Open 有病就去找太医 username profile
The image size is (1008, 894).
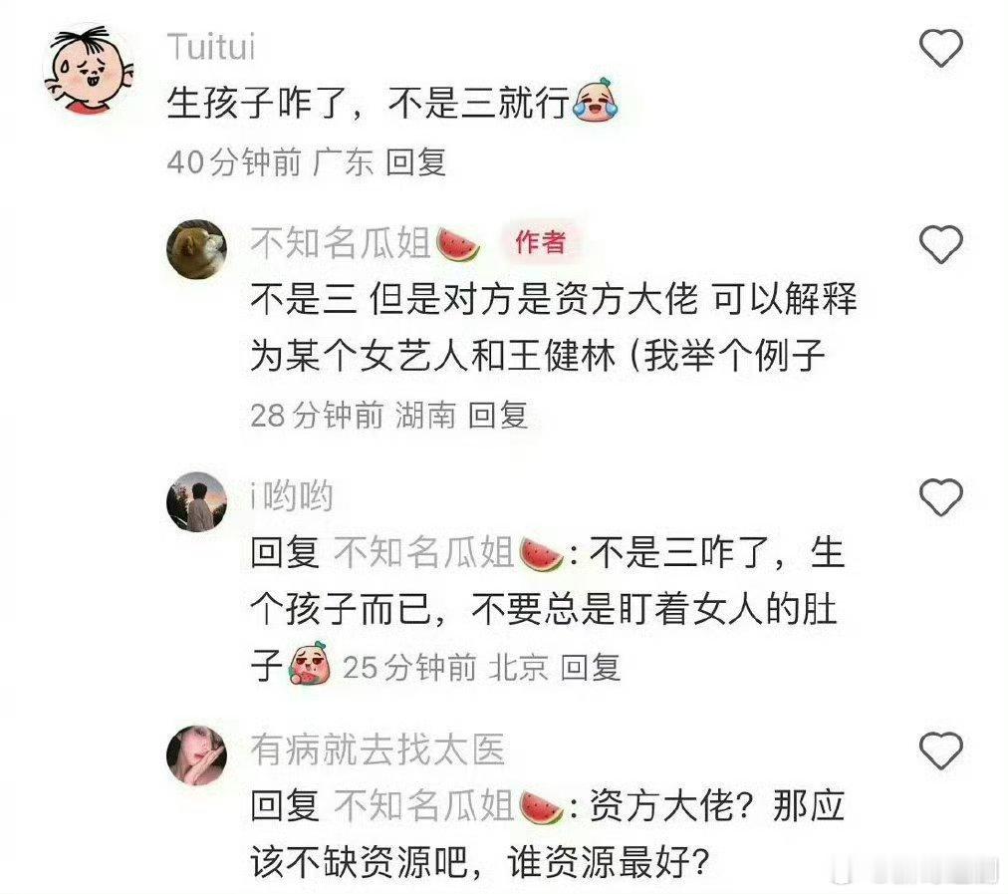click(x=378, y=749)
